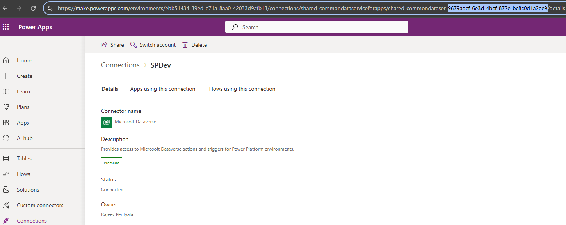Viewport: 566px width, 225px height.
Task: Click the Power Apps search box
Action: click(316, 27)
